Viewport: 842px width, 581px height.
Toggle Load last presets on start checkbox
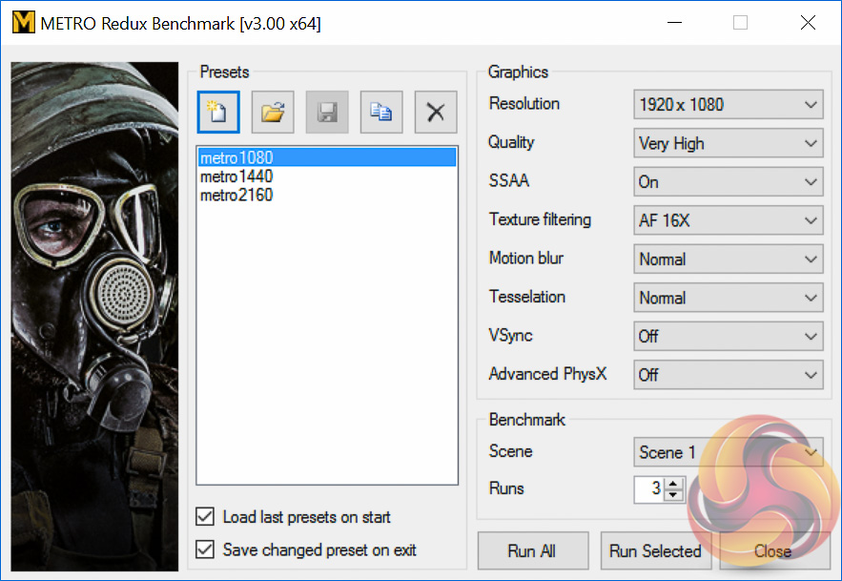[205, 517]
